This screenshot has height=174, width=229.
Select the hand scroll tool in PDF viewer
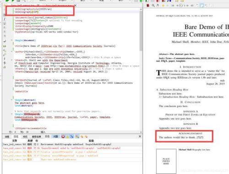pos(158,5)
